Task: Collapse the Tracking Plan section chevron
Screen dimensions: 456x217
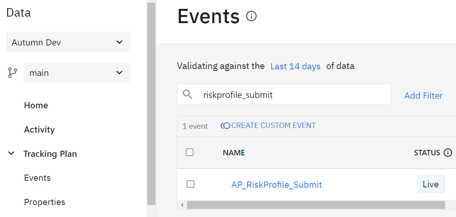Action: [12, 154]
